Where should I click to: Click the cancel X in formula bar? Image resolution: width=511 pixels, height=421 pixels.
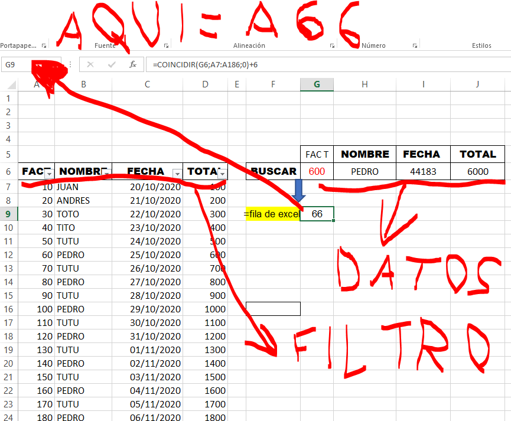[x=90, y=64]
